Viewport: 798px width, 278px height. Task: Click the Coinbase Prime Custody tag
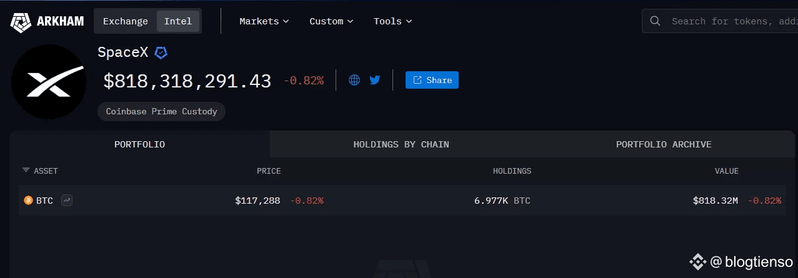(x=161, y=112)
